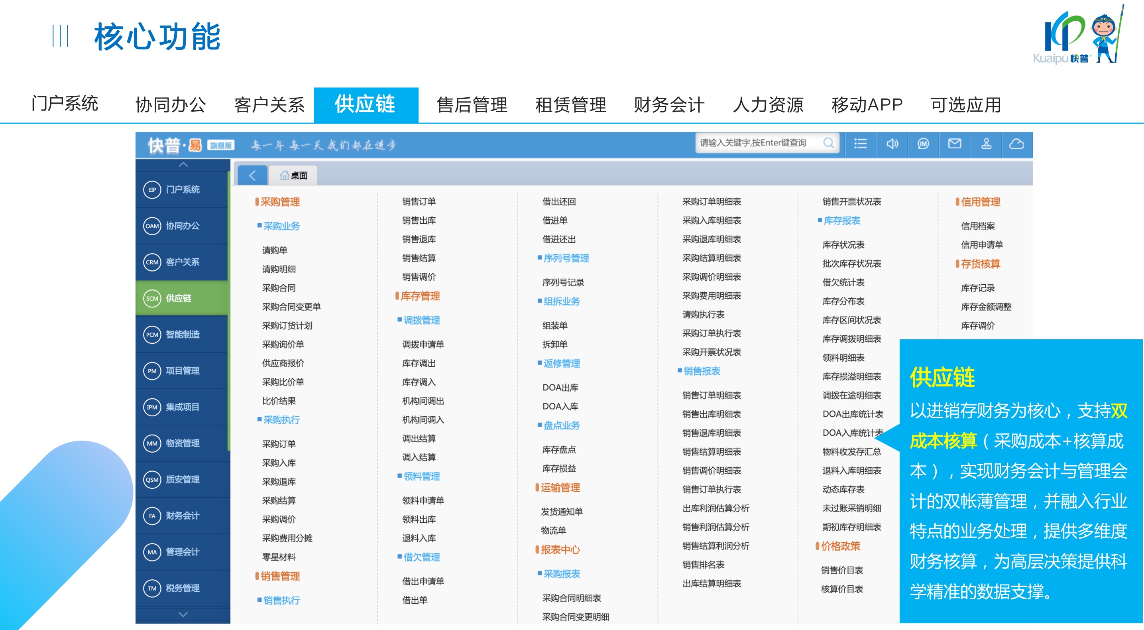Open the FA 财务会计 sidebar module
The image size is (1144, 630).
[182, 516]
